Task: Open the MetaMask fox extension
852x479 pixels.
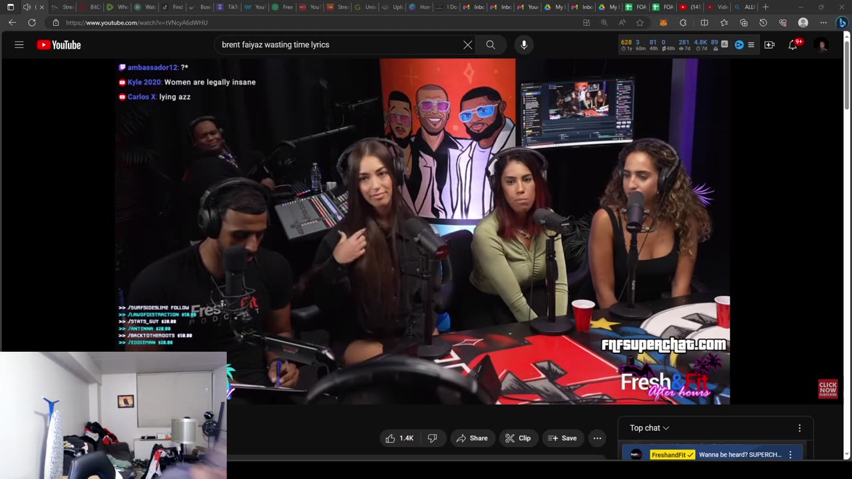Action: pos(663,23)
